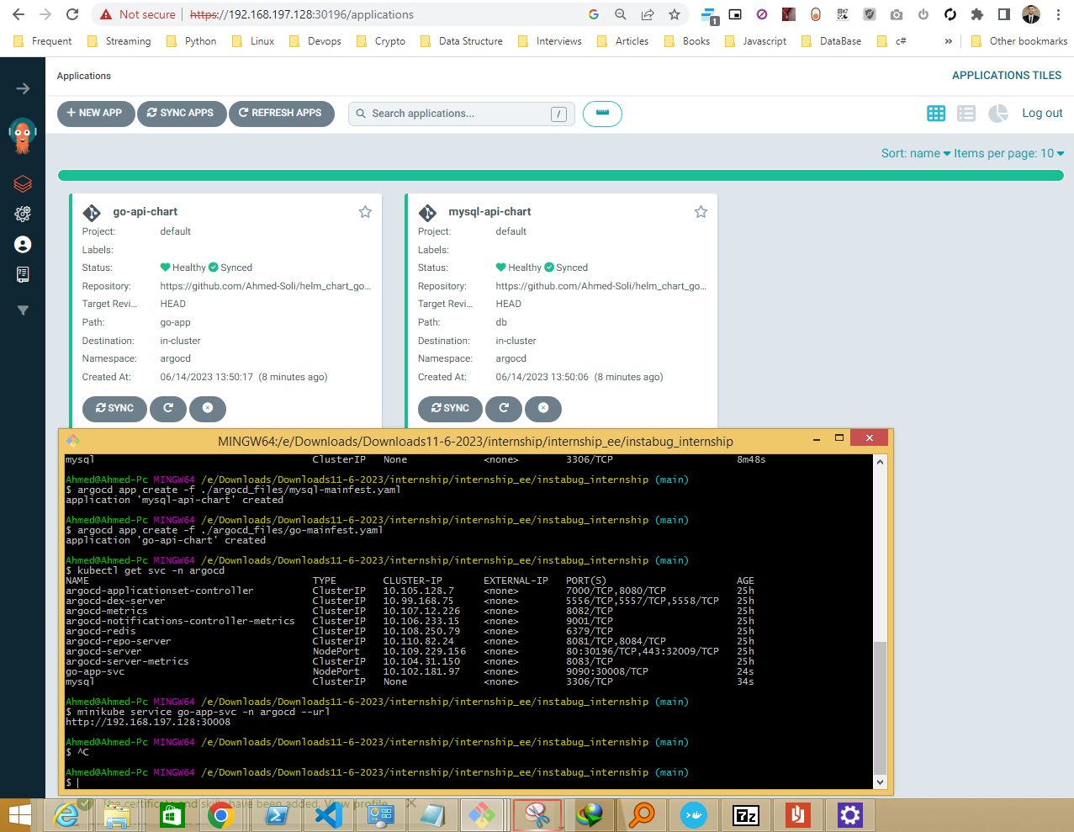Click the Log out link
The image size is (1074, 832).
[1042, 113]
